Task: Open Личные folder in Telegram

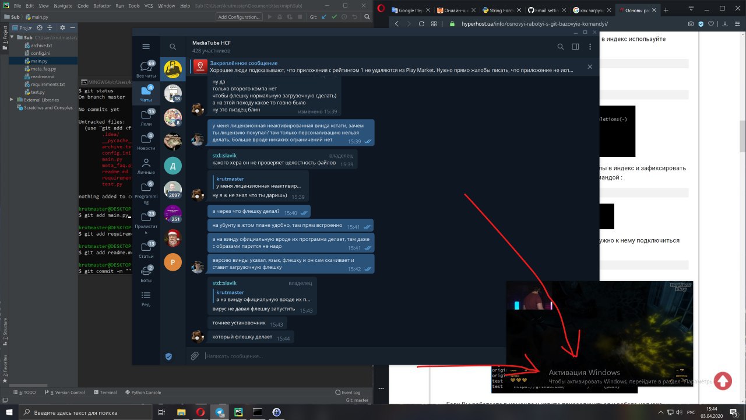Action: pyautogui.click(x=146, y=167)
